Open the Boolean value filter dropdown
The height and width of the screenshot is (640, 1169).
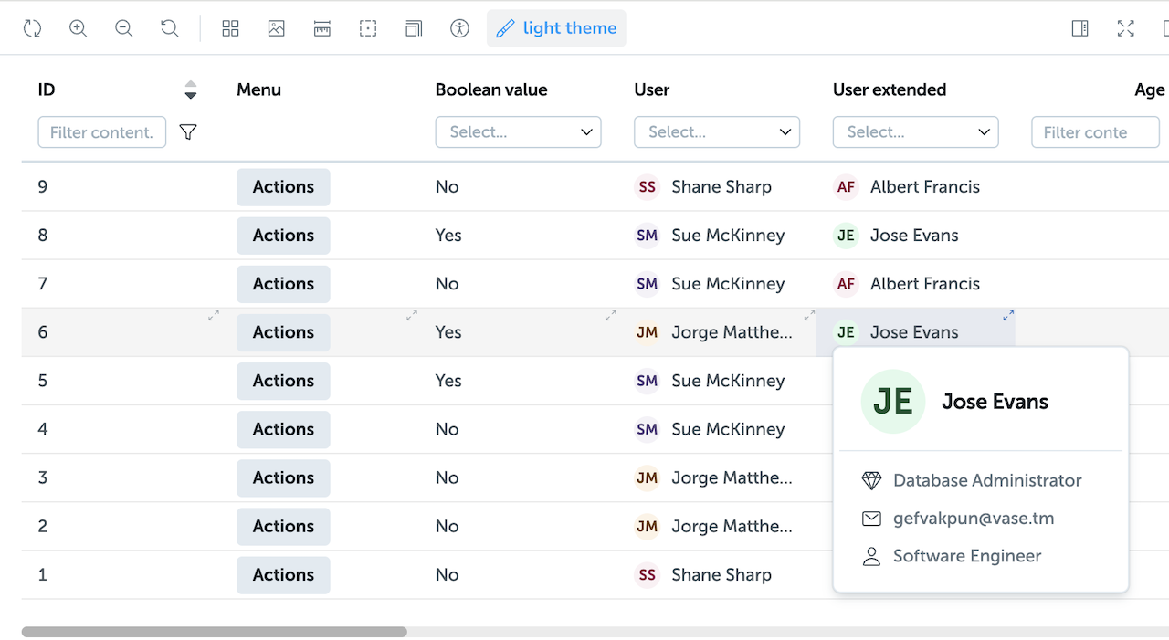[518, 132]
